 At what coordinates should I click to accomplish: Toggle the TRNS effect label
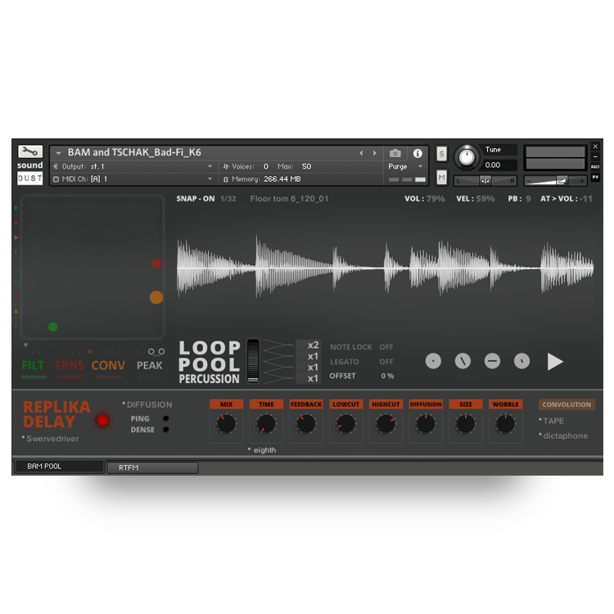click(x=69, y=365)
